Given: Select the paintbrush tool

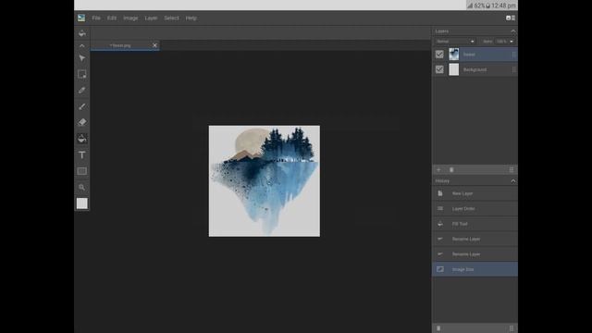Looking at the screenshot, I should click(82, 106).
